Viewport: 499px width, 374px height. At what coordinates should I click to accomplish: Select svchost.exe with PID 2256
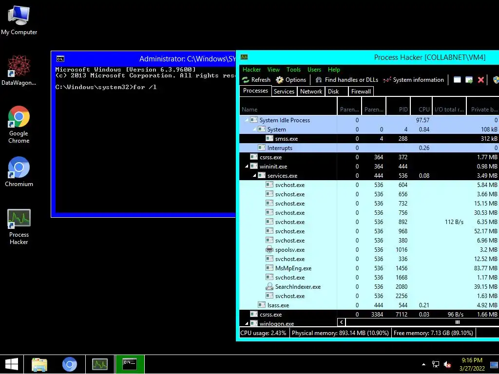369,296
